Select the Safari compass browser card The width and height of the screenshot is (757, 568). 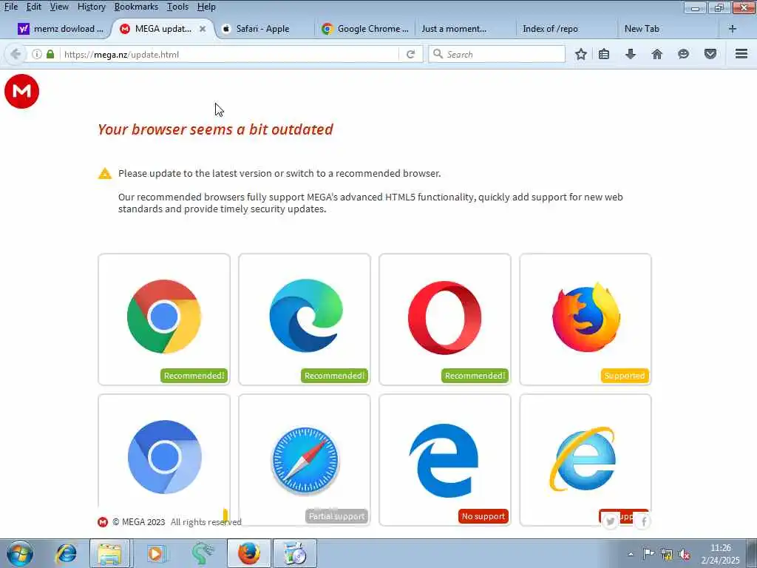pos(305,460)
